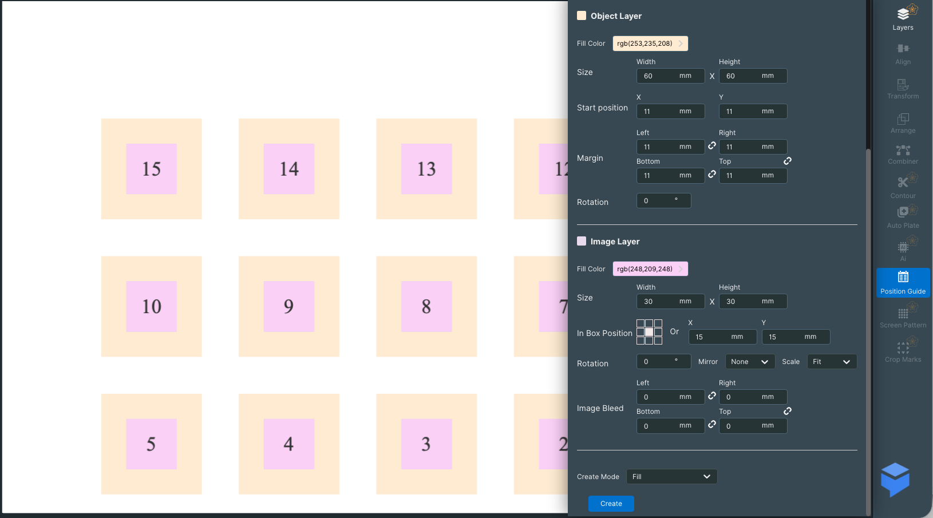
Task: Click the panel vertical scrollbar
Action: tap(868, 332)
